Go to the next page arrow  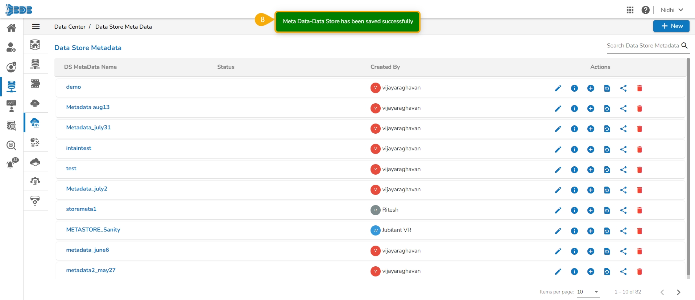pos(678,292)
